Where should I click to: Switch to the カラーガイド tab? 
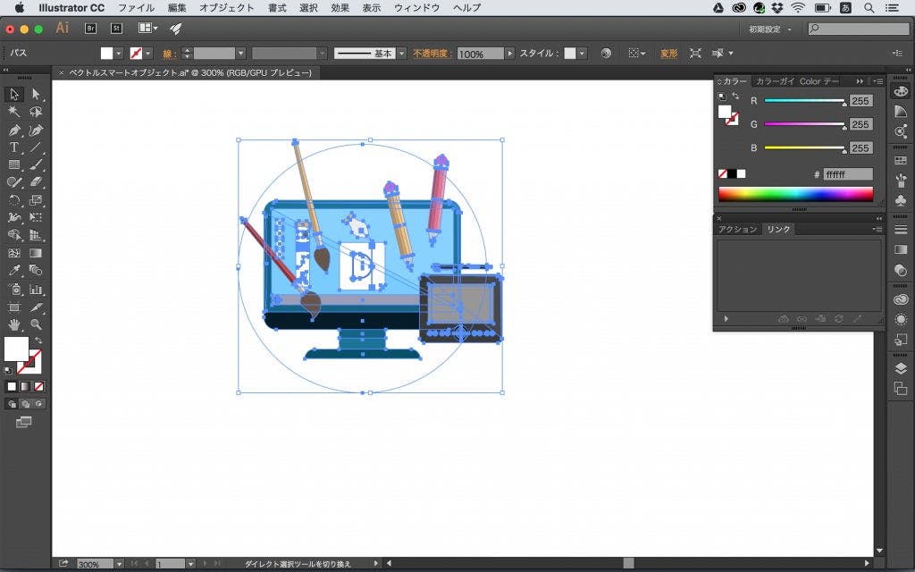(x=775, y=81)
